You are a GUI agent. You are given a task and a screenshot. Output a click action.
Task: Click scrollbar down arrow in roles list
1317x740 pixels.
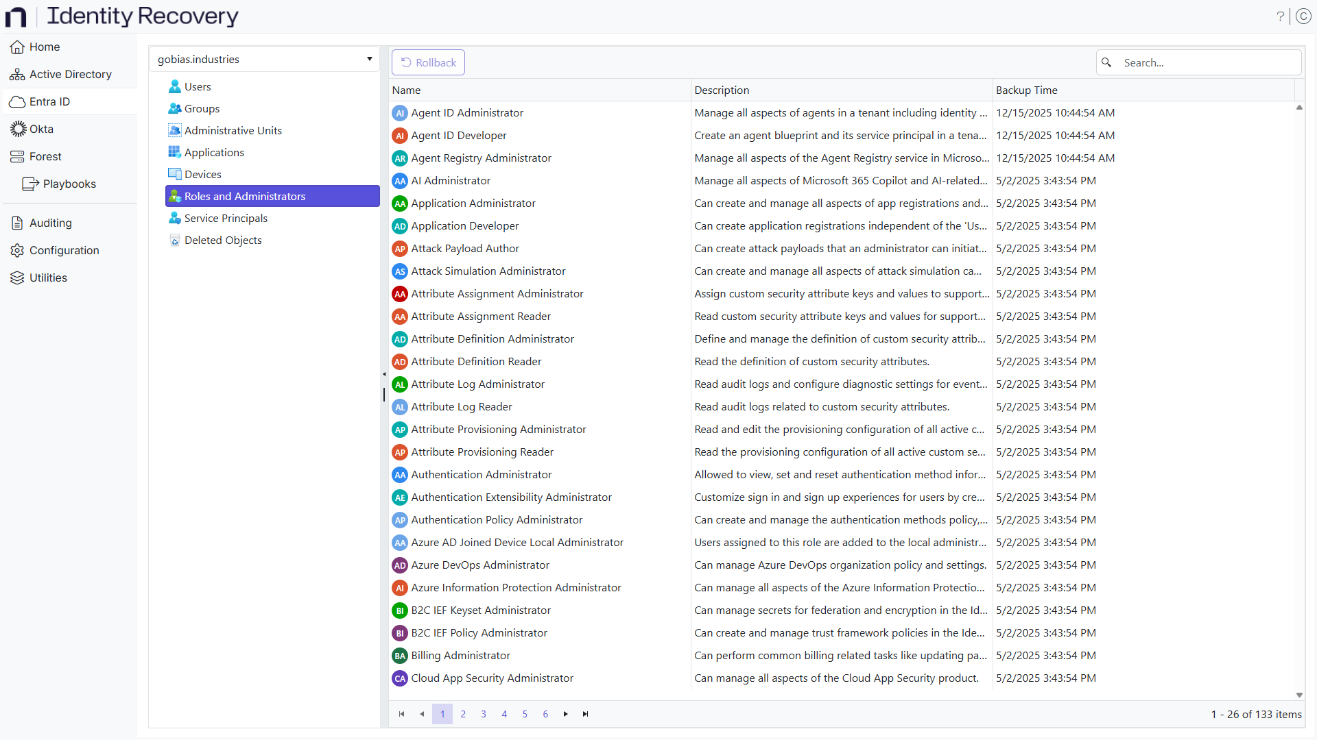[x=1299, y=695]
